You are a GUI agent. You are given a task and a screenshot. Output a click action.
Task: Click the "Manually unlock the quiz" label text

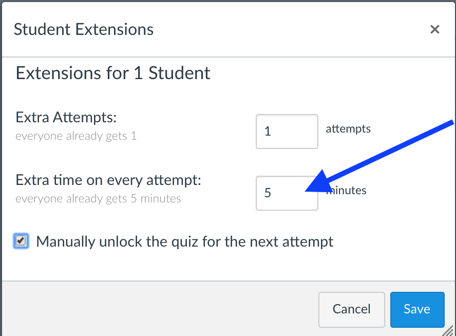(x=185, y=241)
